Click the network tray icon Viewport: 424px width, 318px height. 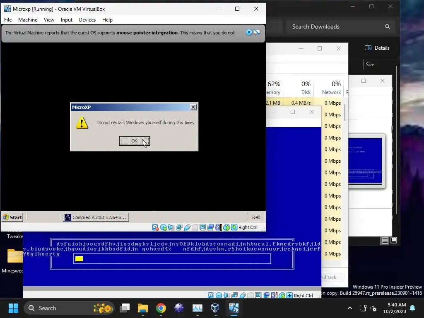[363, 308]
